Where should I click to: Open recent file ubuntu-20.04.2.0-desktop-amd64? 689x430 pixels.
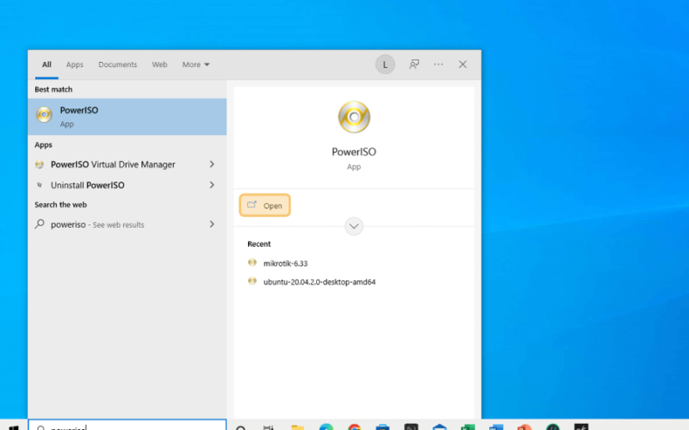coord(320,282)
